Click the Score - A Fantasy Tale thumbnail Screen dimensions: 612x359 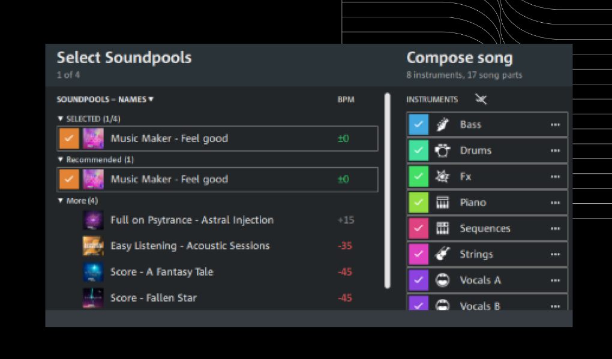(x=93, y=272)
